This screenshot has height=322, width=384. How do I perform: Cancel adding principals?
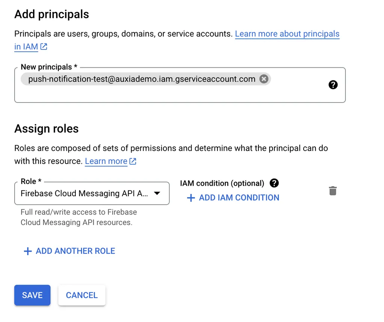82,295
